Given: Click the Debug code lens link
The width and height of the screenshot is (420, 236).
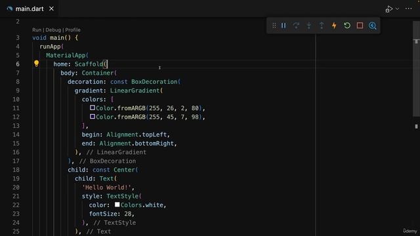Looking at the screenshot, I should coord(53,29).
